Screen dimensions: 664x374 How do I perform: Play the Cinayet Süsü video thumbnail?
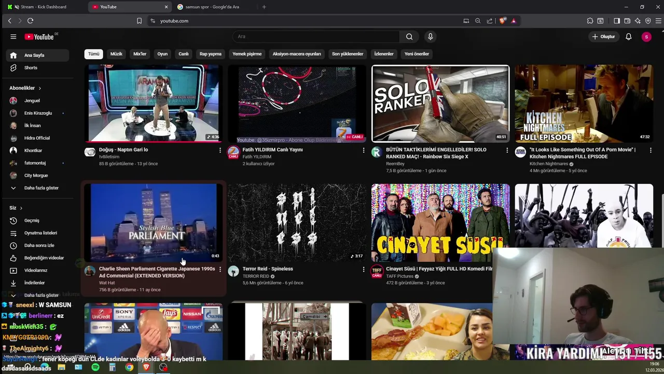tap(440, 222)
